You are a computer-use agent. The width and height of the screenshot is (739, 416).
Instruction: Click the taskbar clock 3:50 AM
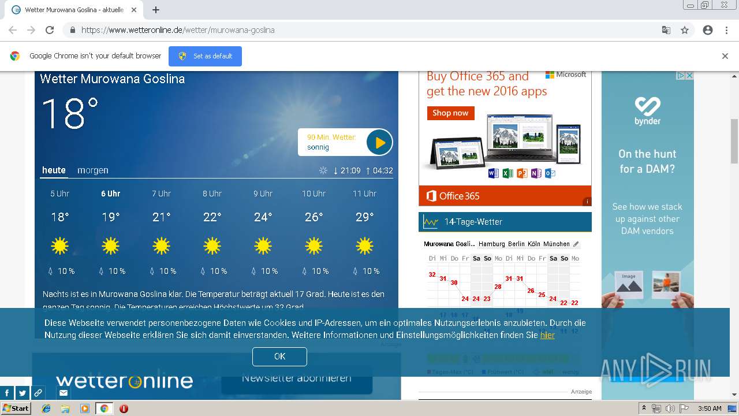point(710,408)
